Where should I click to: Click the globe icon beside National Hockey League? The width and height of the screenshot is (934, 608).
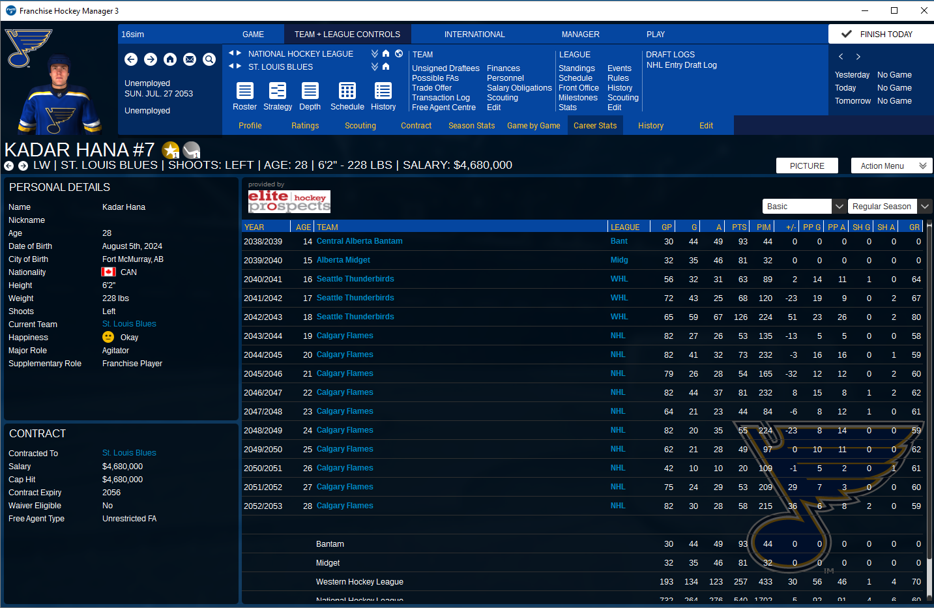click(399, 53)
